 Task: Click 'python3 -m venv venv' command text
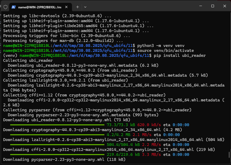click(161, 46)
